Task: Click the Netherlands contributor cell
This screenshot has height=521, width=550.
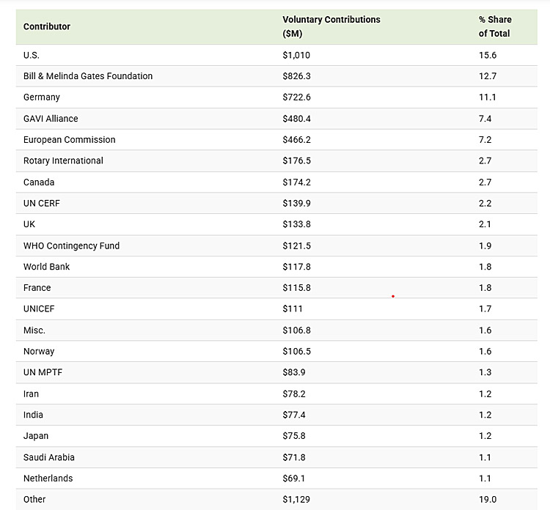Action: 48,478
